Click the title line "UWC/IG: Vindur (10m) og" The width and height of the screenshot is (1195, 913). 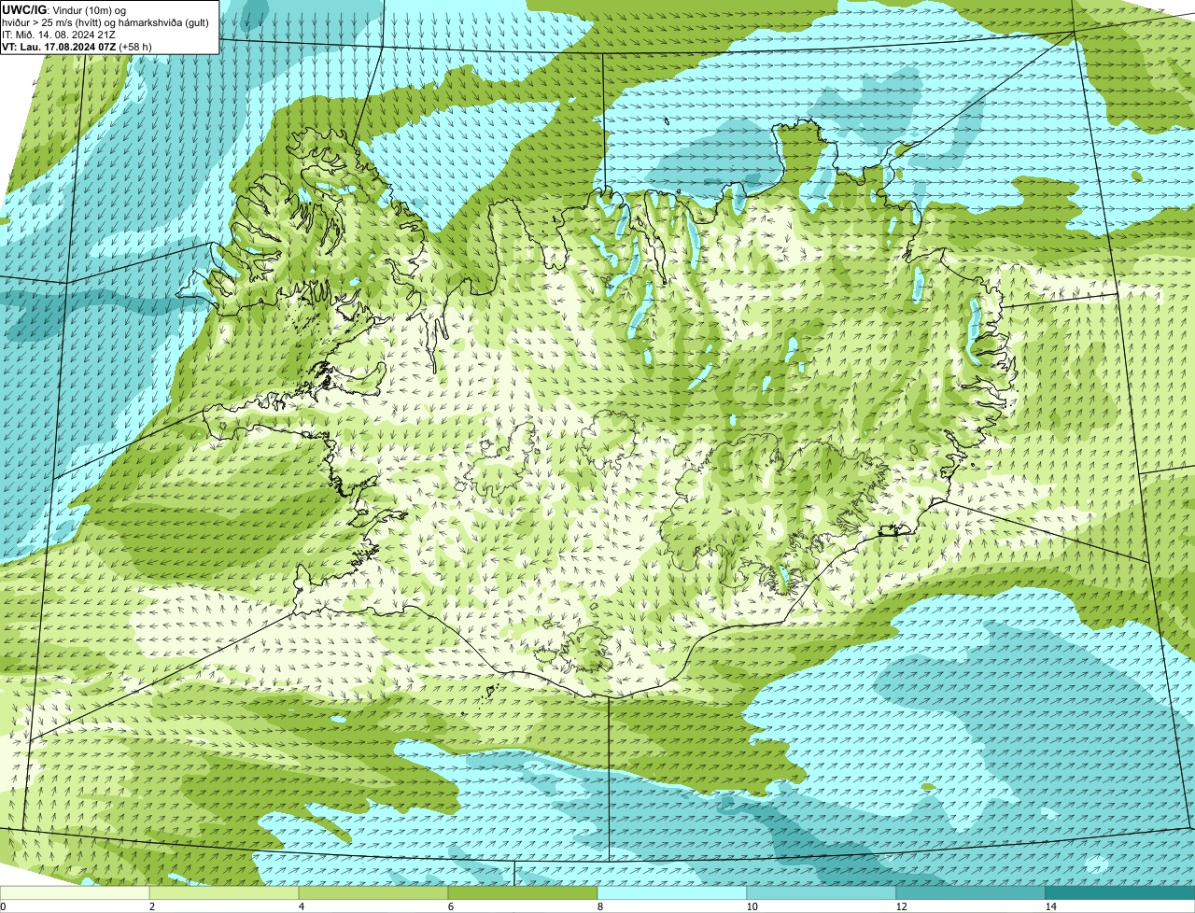[64, 9]
